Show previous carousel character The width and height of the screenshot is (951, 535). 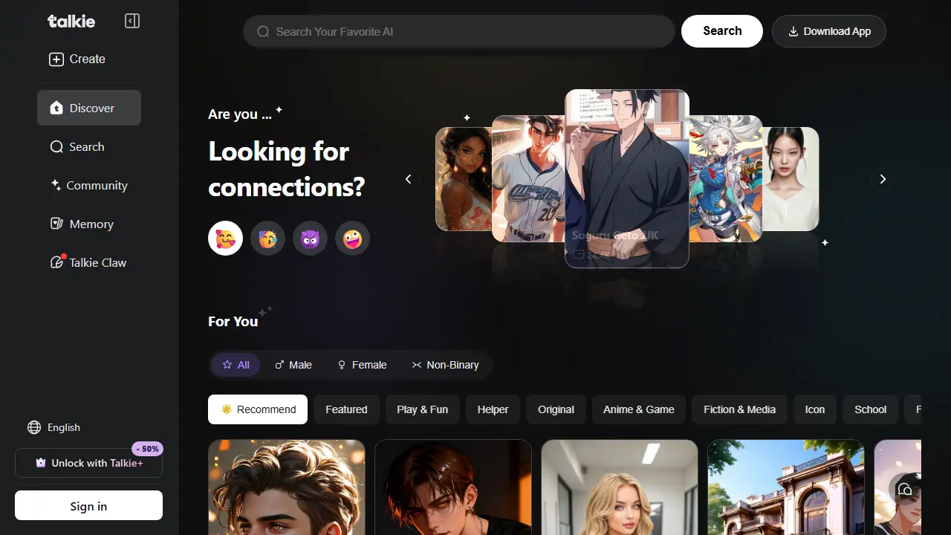(408, 179)
